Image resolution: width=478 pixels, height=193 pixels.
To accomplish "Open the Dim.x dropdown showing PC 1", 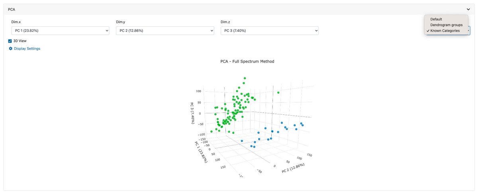I will 61,31.
